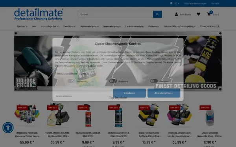Expand the Detailer/Wachs/Versiegelung menu
The height and width of the screenshot is (147, 236).
tap(179, 26)
